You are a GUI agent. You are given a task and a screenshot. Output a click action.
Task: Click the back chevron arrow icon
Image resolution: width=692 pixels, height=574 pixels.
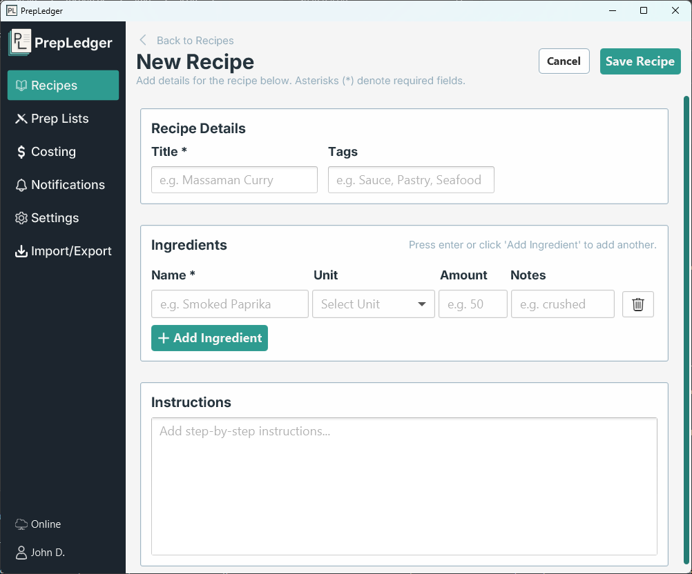(143, 40)
